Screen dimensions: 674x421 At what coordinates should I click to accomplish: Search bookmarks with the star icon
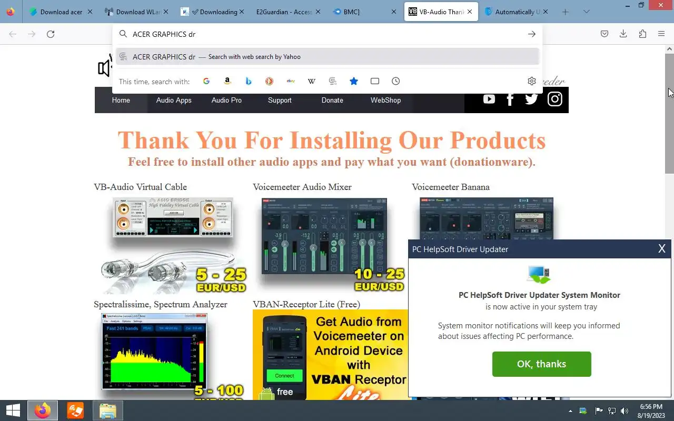coord(354,81)
